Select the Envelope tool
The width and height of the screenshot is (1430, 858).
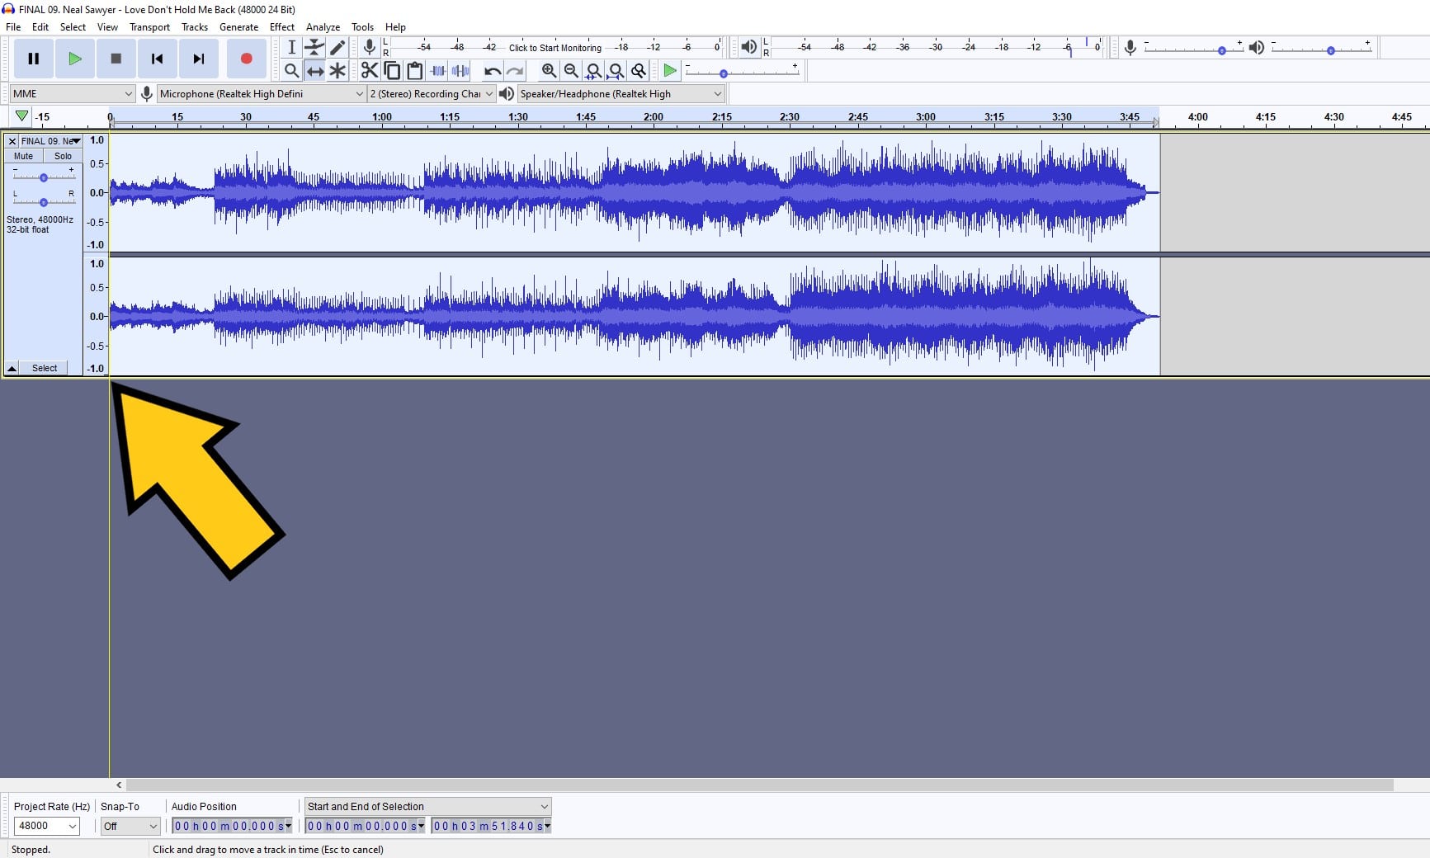314,47
